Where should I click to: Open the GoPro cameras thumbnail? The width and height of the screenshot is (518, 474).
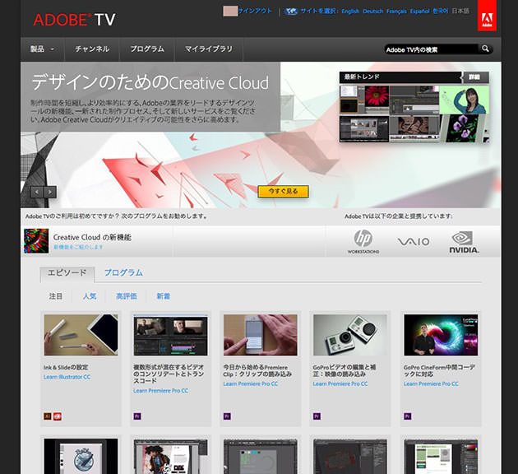coord(350,335)
